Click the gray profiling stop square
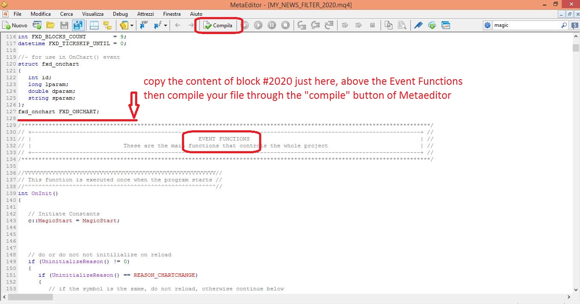The width and height of the screenshot is (580, 304). [x=372, y=26]
